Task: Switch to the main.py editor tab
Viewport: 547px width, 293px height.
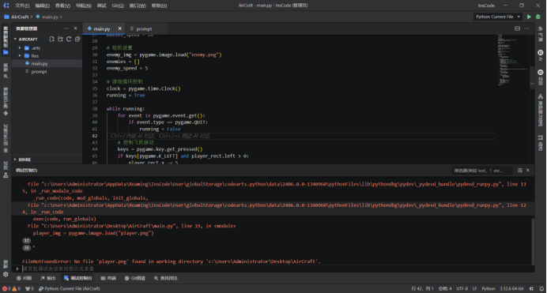Action: (101, 29)
